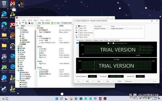Image resolution: width=162 pixels, height=101 pixels.
Task: Collapse the 计算机 tree node
Action: (17, 28)
